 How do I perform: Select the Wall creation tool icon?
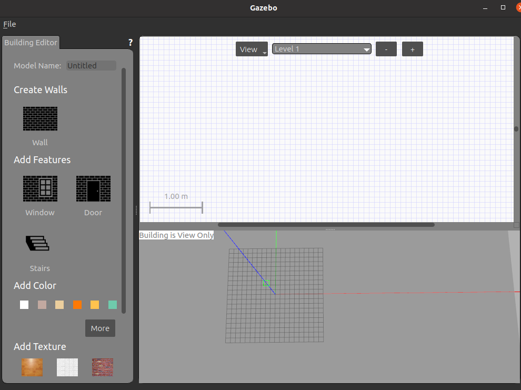click(40, 118)
